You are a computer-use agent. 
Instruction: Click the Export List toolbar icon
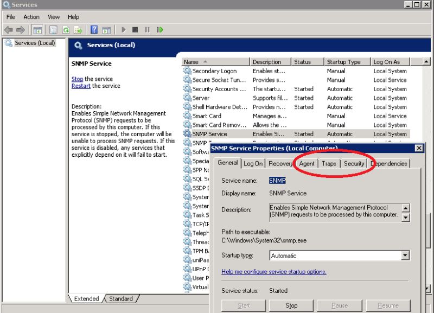79,30
